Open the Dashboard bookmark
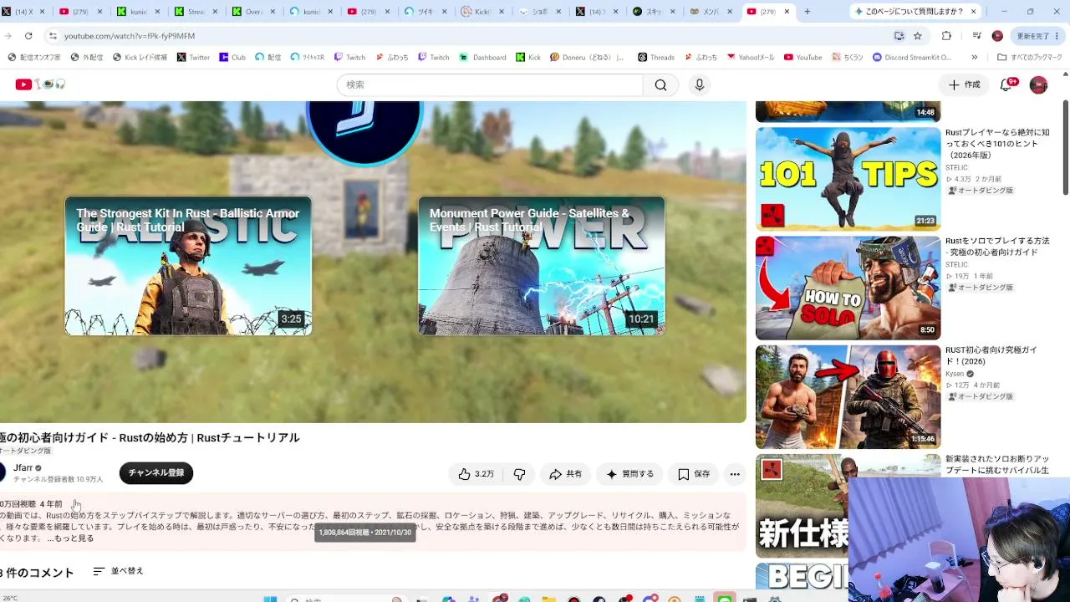 click(x=482, y=58)
